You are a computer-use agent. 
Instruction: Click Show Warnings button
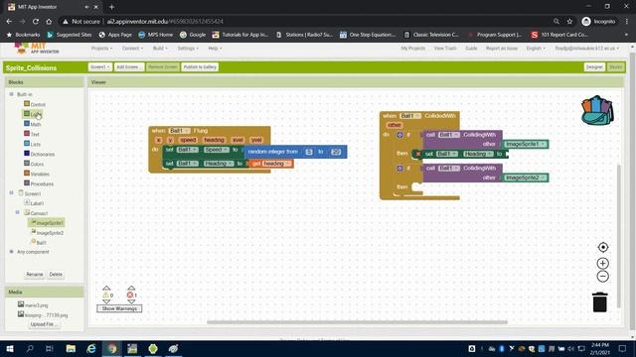tap(119, 308)
